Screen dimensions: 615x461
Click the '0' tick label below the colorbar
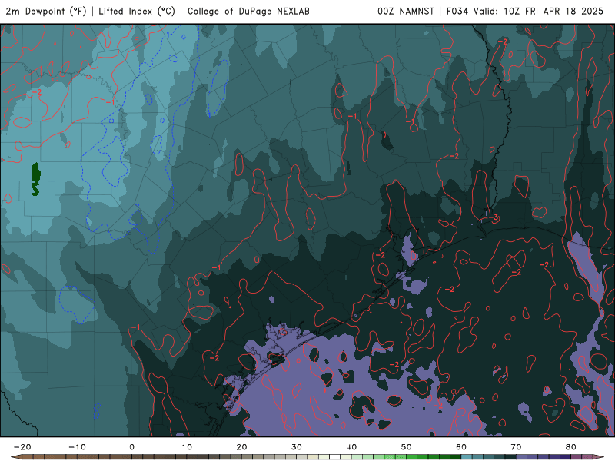pyautogui.click(x=131, y=447)
